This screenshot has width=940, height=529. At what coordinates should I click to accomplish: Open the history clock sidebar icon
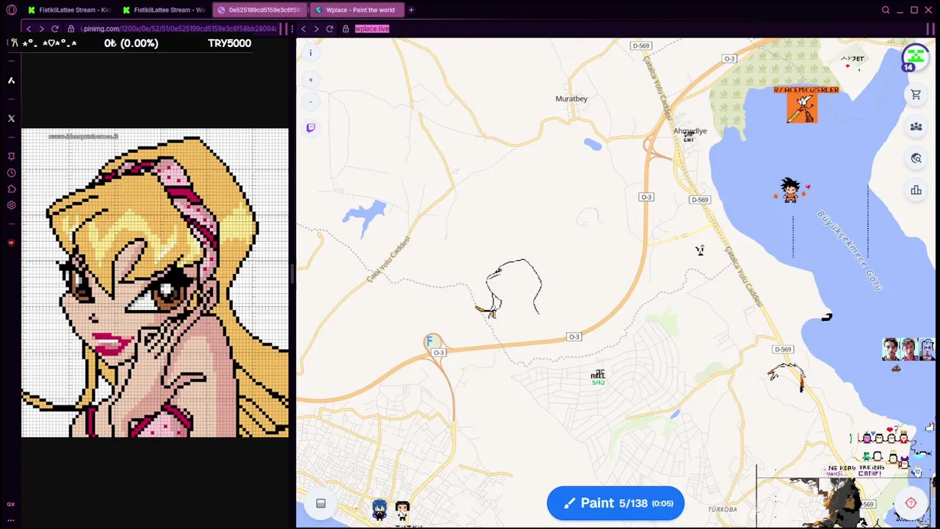click(11, 173)
